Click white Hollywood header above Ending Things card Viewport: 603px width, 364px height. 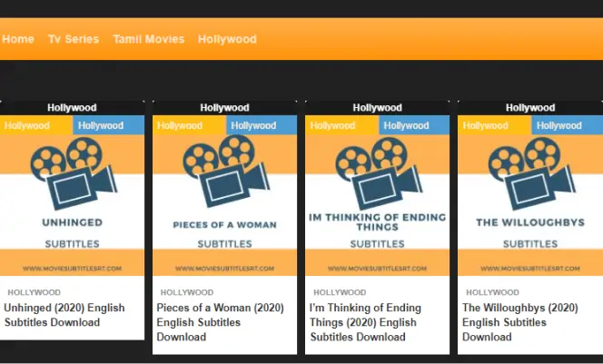pos(377,108)
